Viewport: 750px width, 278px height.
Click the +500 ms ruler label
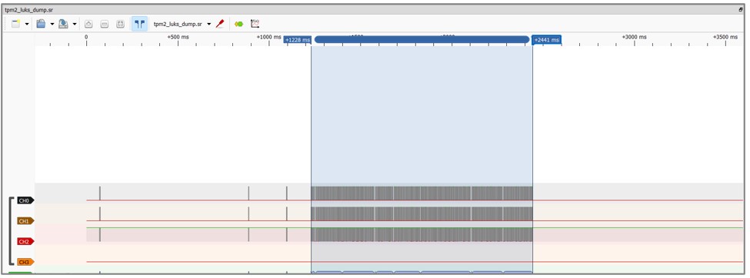pos(178,38)
